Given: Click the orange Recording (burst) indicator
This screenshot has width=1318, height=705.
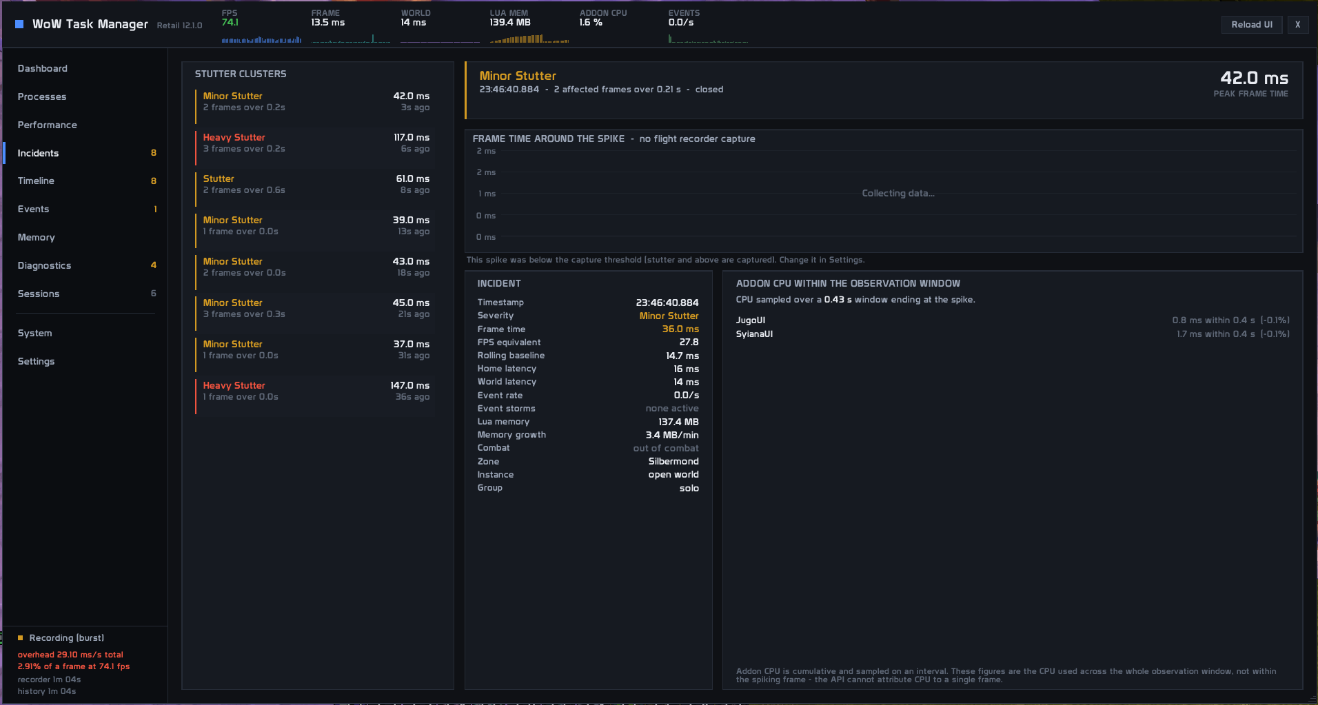Looking at the screenshot, I should pos(61,638).
